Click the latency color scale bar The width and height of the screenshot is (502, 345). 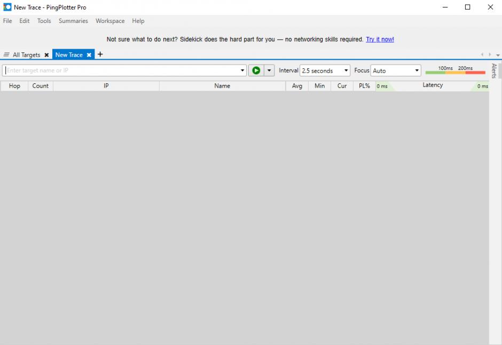[455, 72]
